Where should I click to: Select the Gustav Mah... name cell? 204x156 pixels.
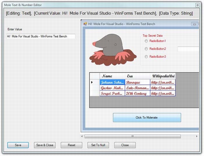click(x=112, y=88)
